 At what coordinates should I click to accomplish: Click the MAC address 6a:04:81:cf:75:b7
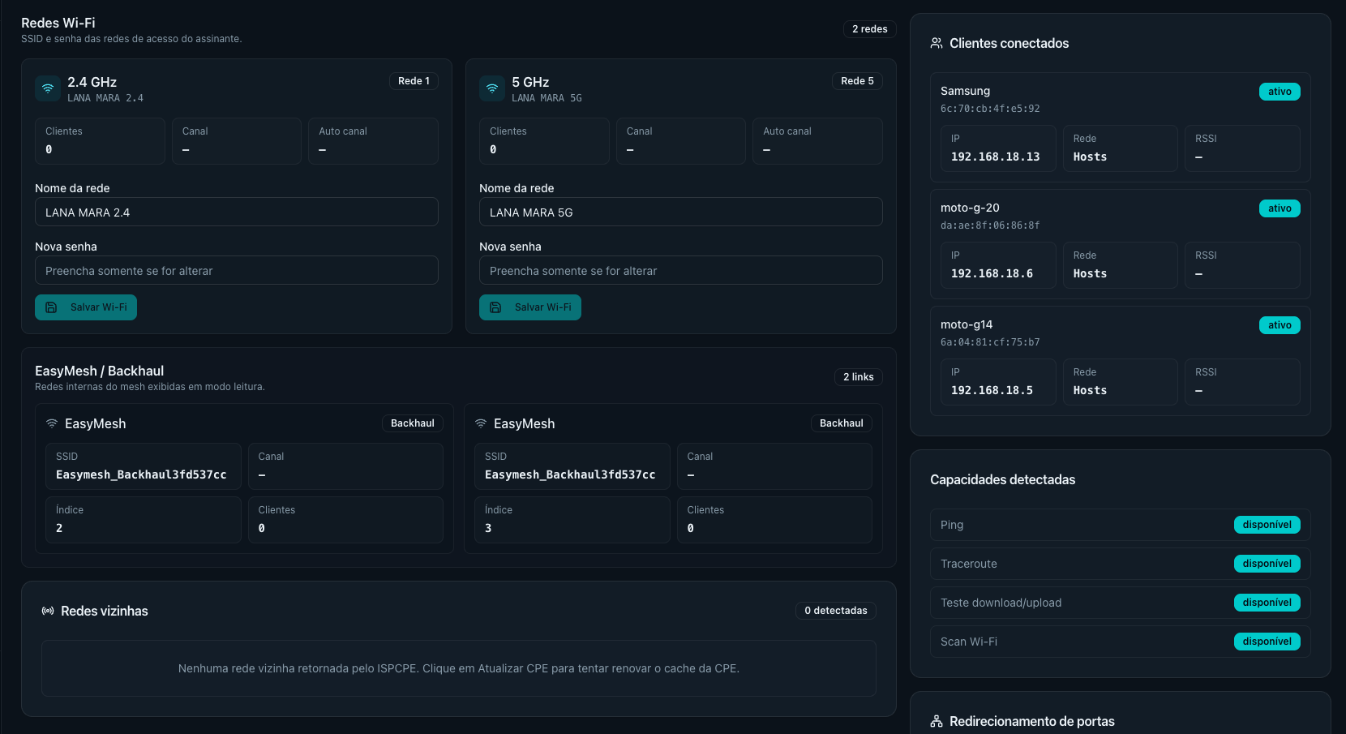(x=990, y=342)
